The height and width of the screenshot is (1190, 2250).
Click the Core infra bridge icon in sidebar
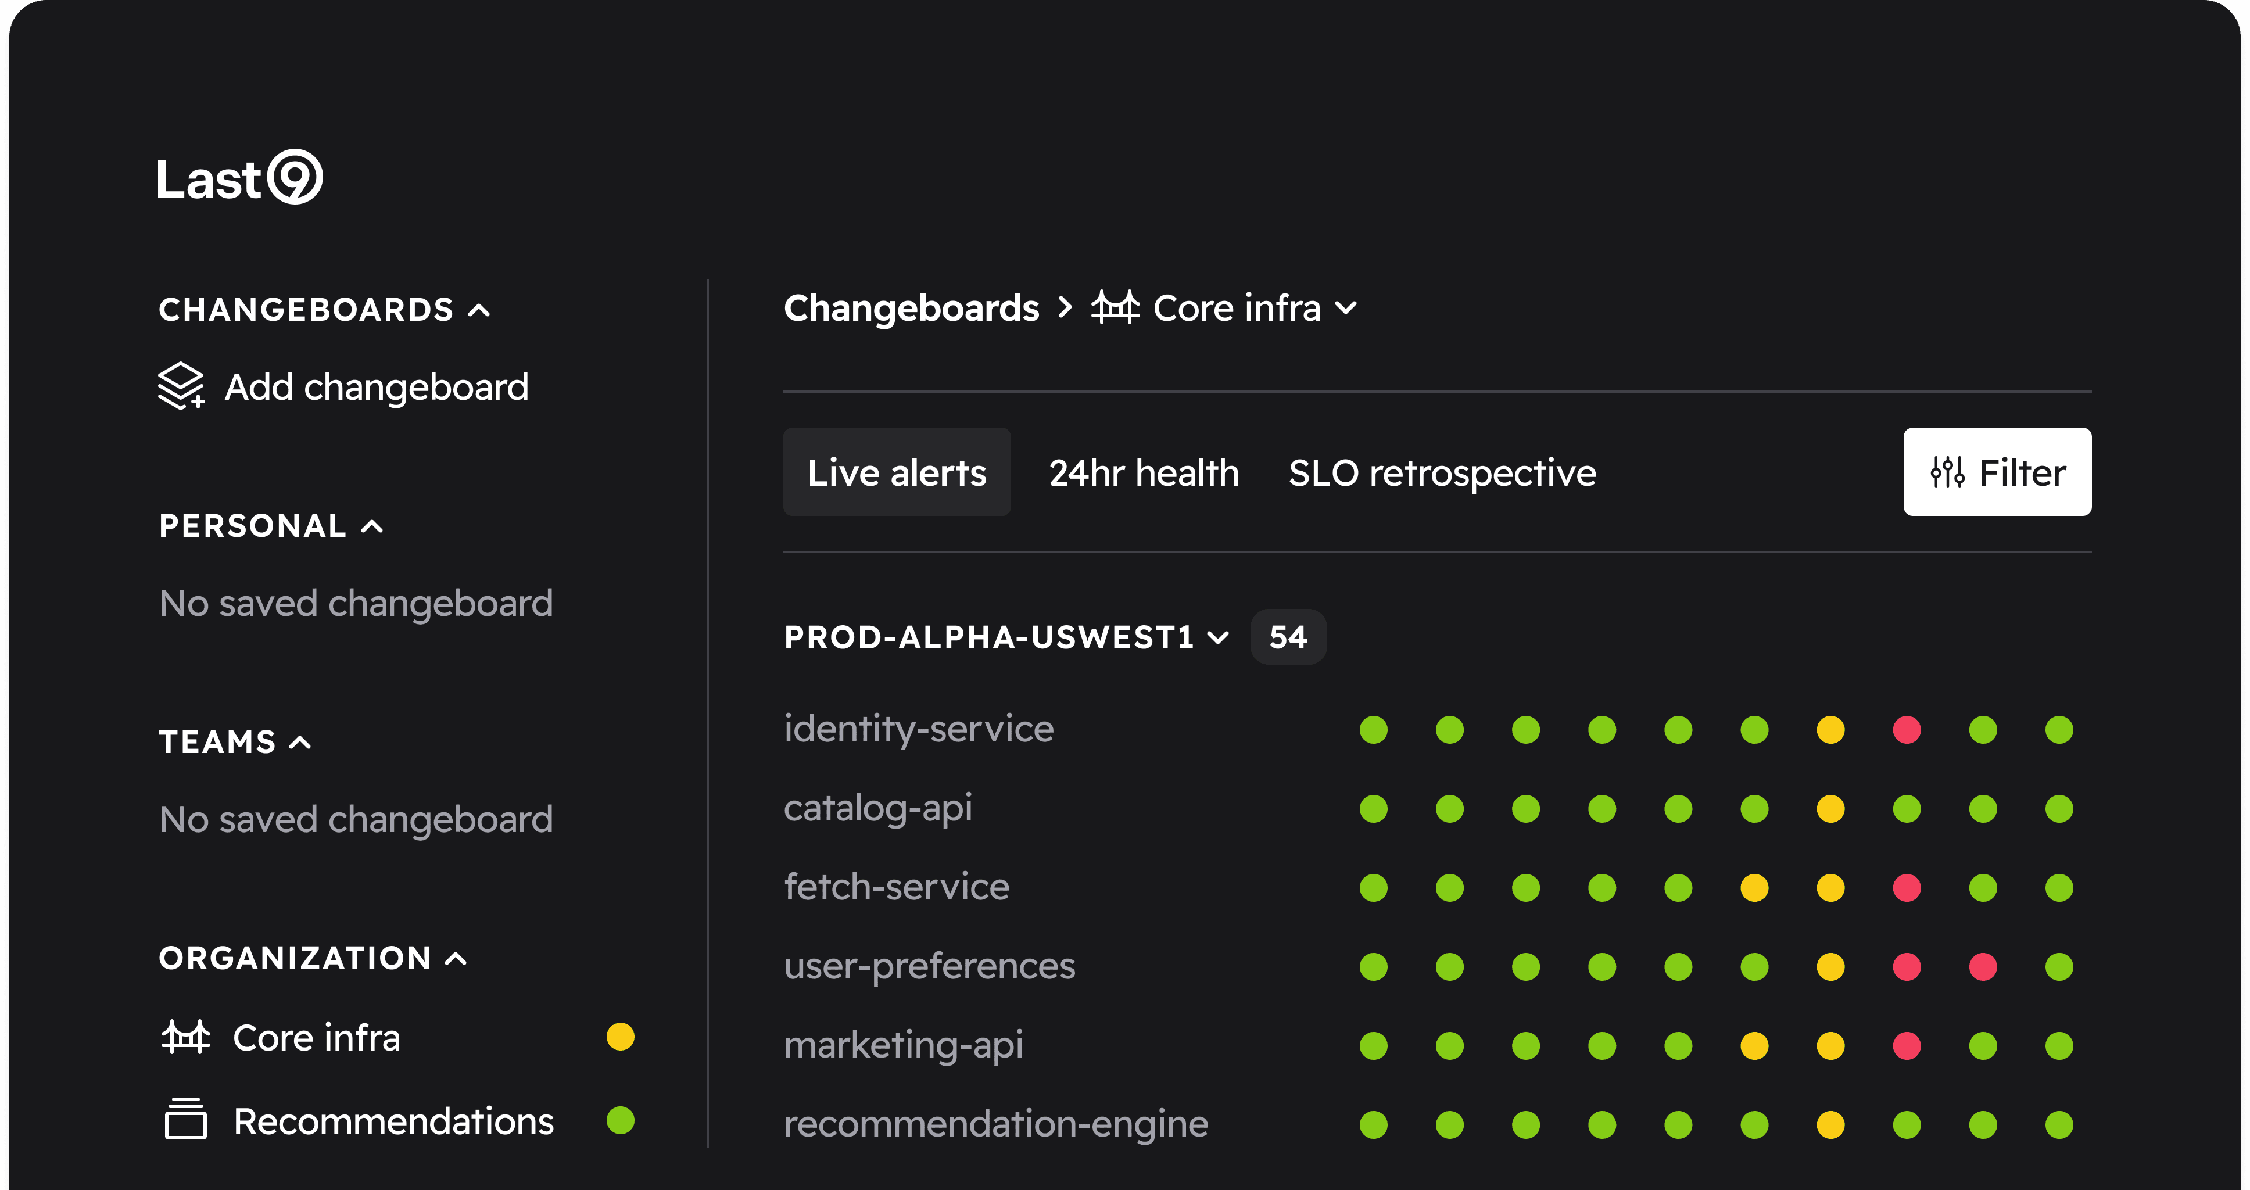tap(186, 1037)
